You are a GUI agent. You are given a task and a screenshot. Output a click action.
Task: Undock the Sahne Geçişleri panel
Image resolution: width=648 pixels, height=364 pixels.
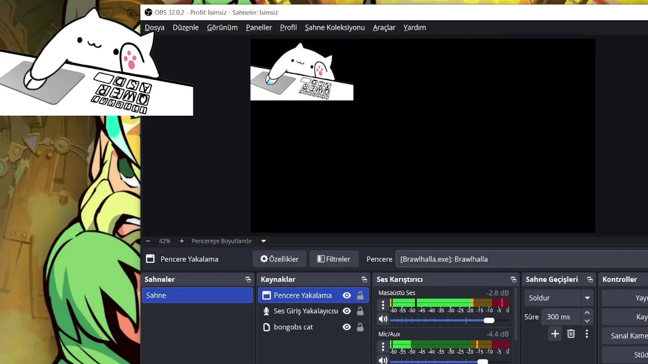[x=590, y=280]
